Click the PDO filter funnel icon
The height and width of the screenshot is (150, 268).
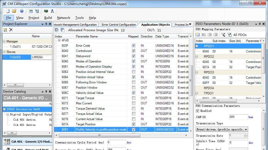[x=223, y=35]
